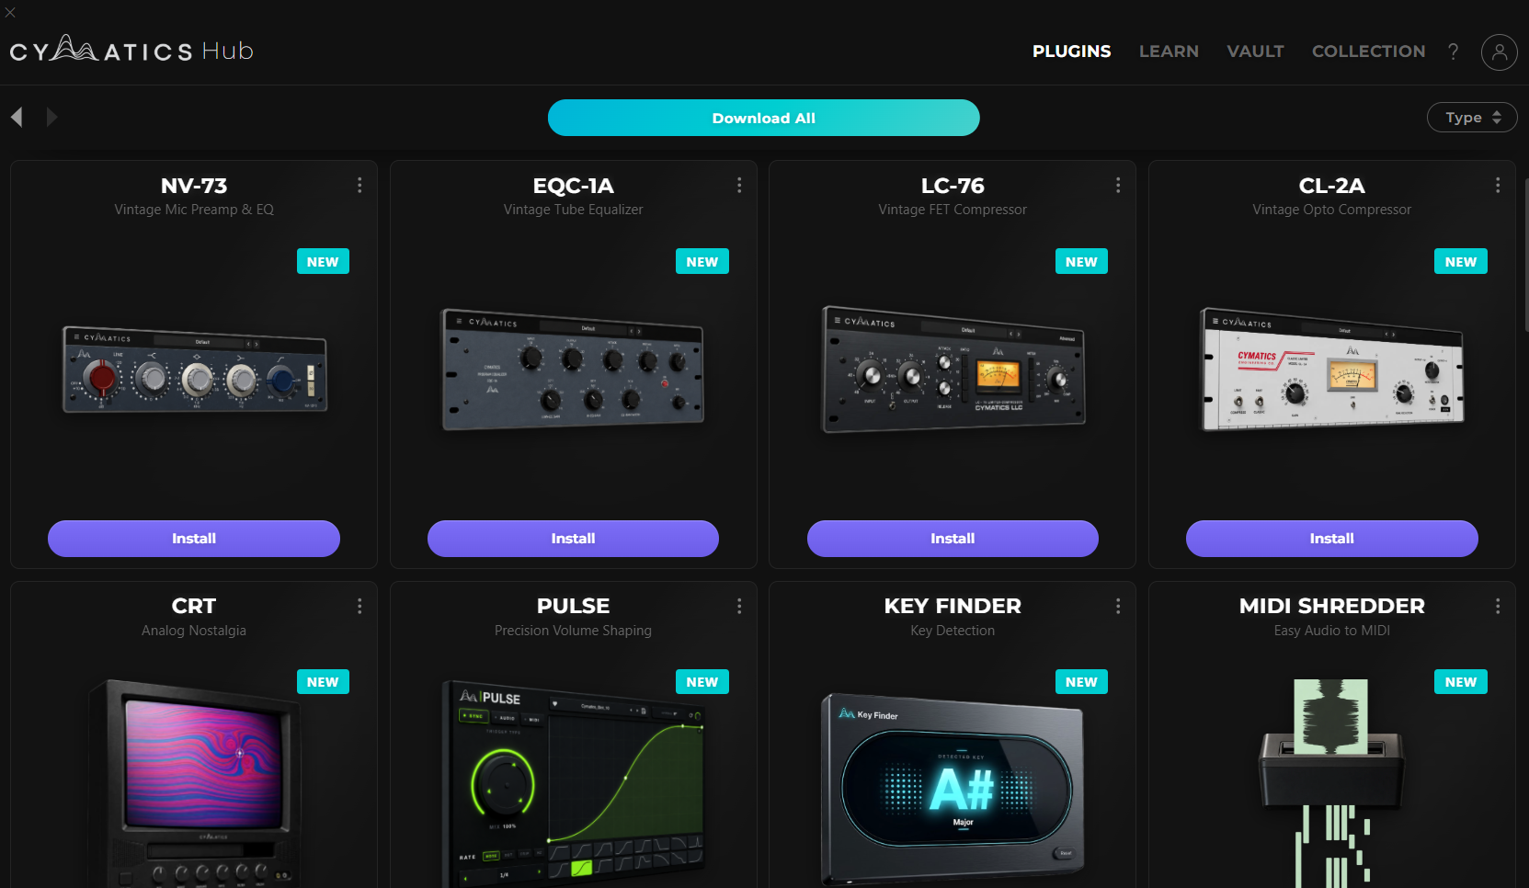Switch to the LEARN tab
This screenshot has width=1529, height=888.
point(1169,51)
